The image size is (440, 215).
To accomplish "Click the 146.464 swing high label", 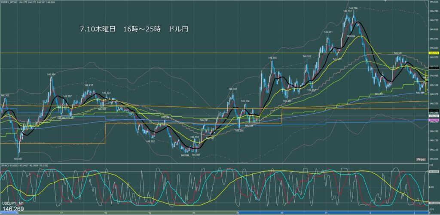I will (52, 74).
